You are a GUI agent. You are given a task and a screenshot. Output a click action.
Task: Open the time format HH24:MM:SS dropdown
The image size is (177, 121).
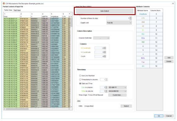117,91
